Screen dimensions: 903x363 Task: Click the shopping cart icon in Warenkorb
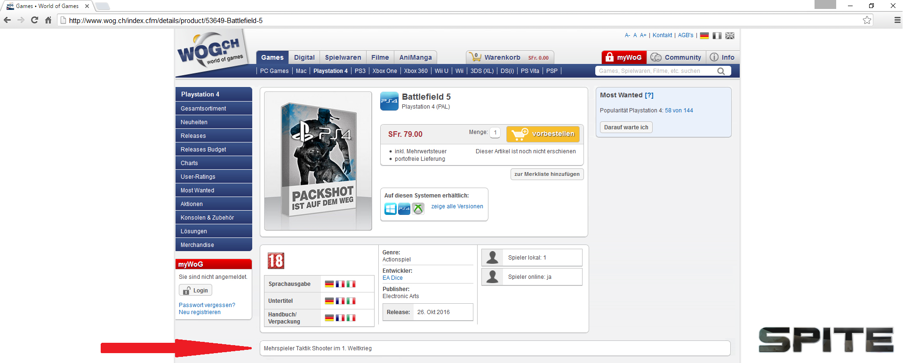coord(475,57)
